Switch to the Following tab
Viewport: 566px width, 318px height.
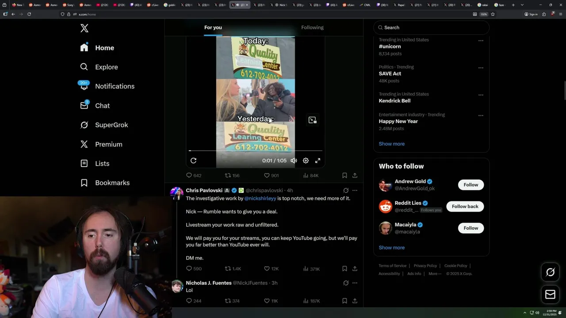click(312, 27)
